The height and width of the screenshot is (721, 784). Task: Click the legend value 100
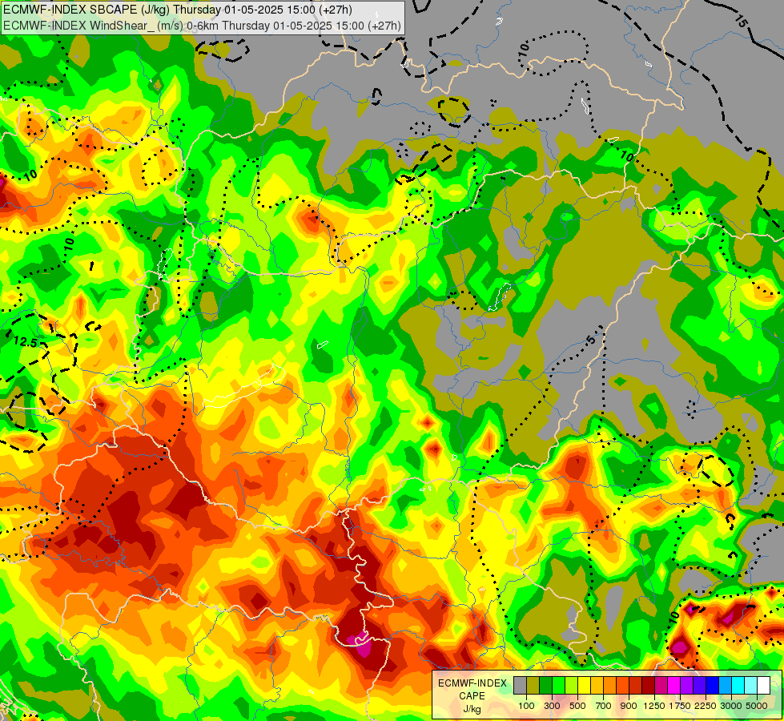click(x=526, y=706)
